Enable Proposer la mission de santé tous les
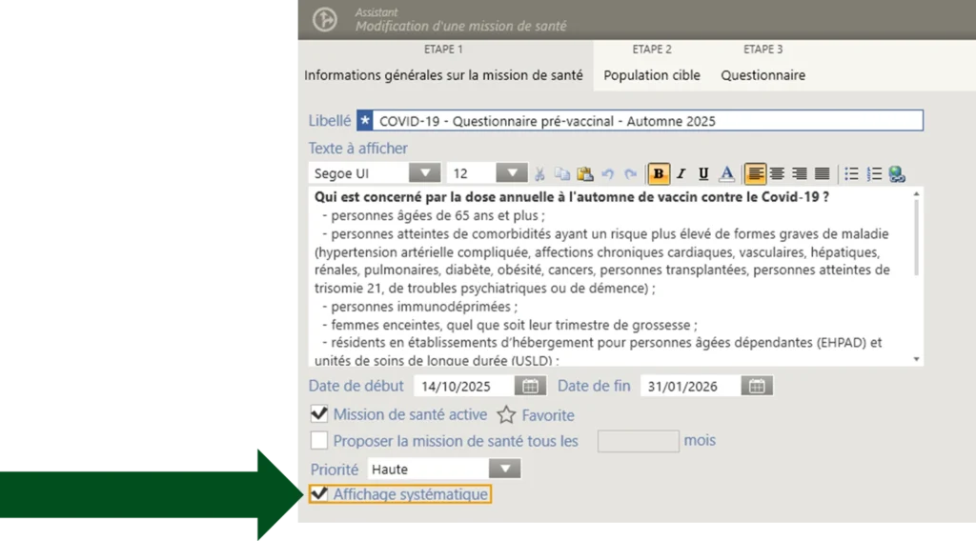 tap(319, 440)
